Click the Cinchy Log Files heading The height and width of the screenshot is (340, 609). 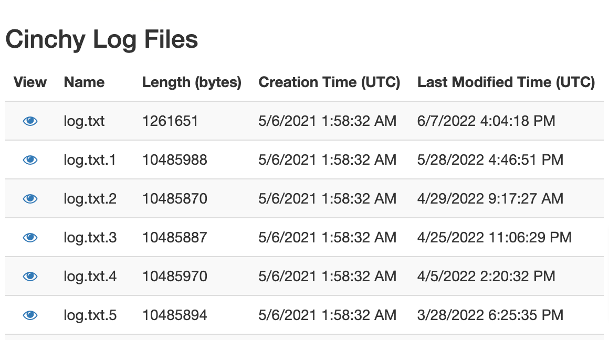click(102, 40)
